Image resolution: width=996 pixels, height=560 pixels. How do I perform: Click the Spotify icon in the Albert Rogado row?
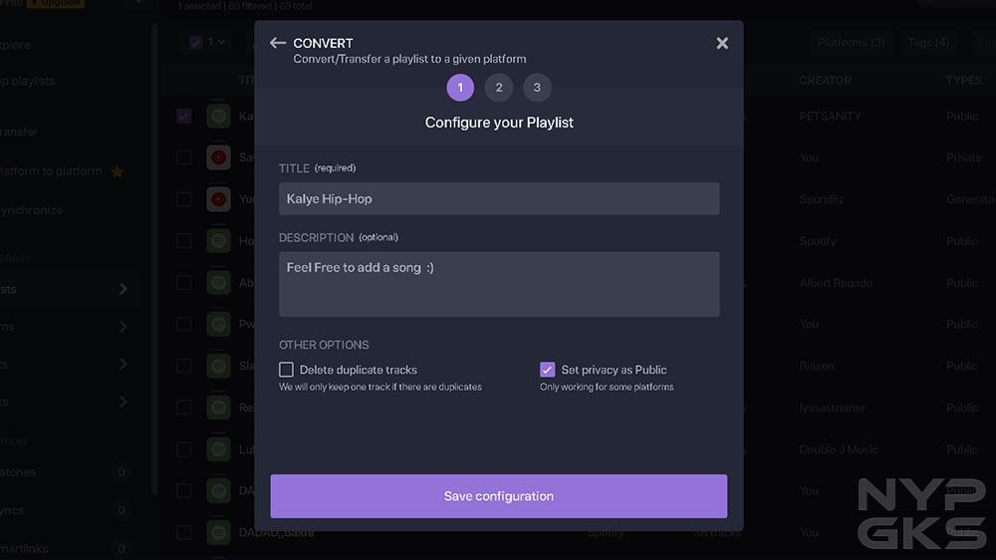click(x=218, y=283)
